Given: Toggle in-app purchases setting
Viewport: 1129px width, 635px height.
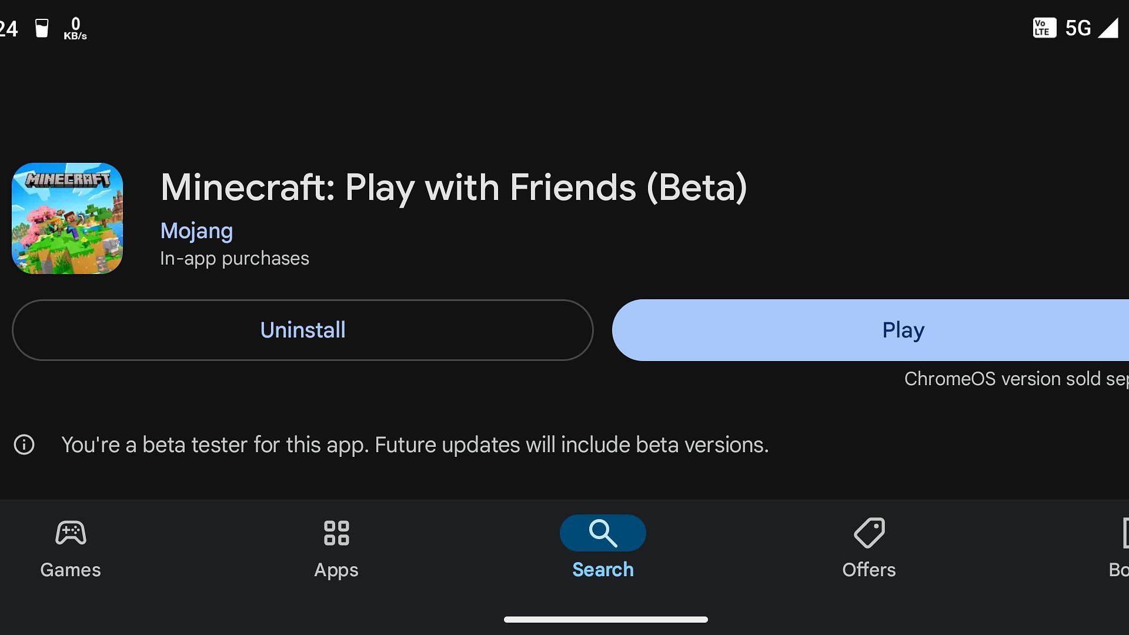Looking at the screenshot, I should pyautogui.click(x=234, y=258).
